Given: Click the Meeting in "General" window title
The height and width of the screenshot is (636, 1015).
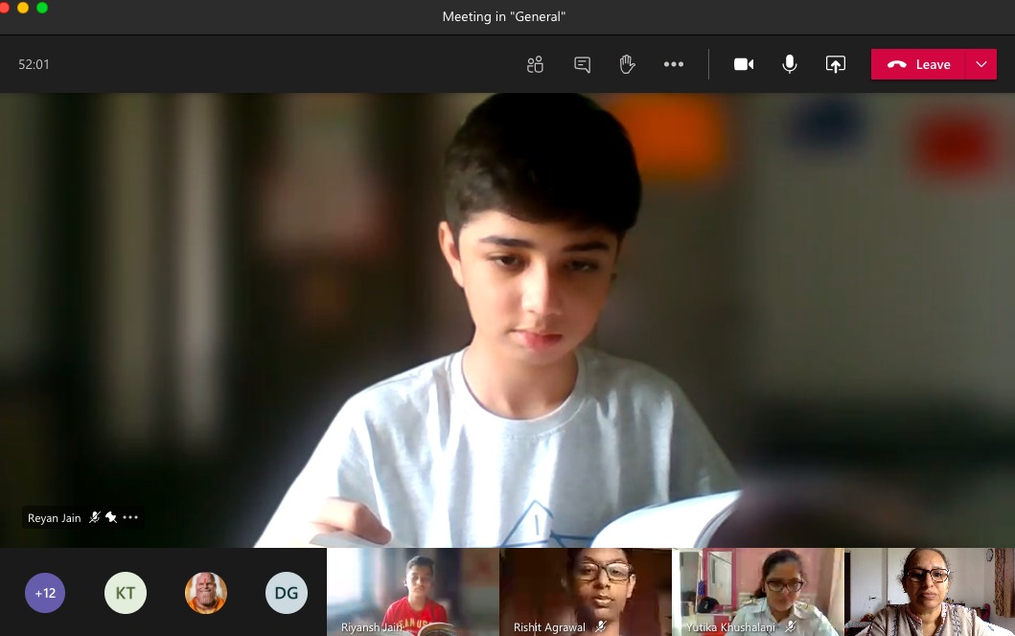Looking at the screenshot, I should (503, 17).
